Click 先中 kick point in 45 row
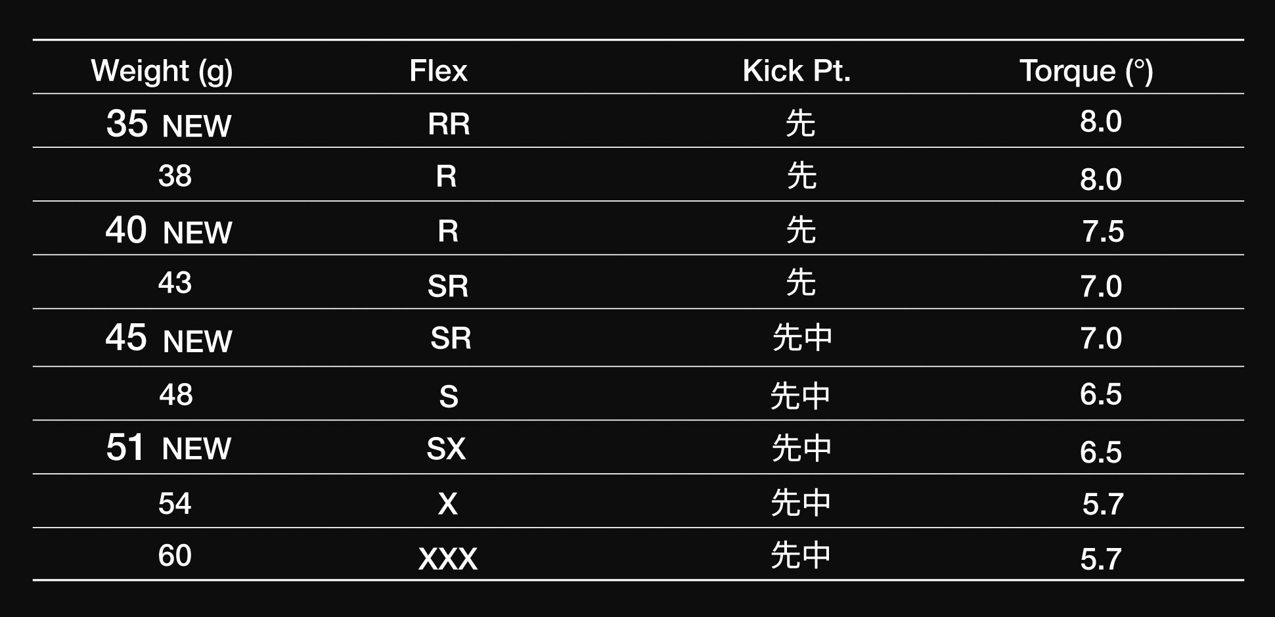Image resolution: width=1275 pixels, height=617 pixels. coord(802,338)
